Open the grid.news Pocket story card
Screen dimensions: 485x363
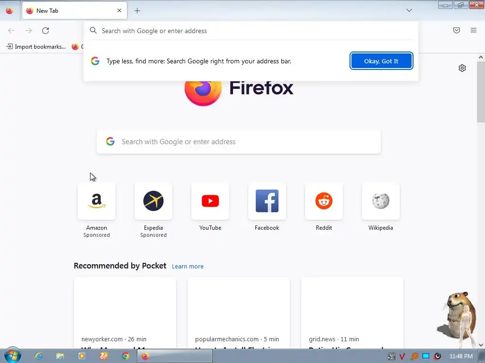tap(352, 313)
